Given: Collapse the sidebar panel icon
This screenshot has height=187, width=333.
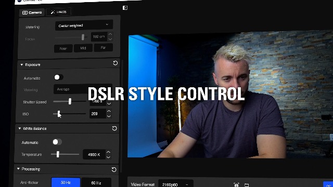Looking at the screenshot, I should (125, 8).
